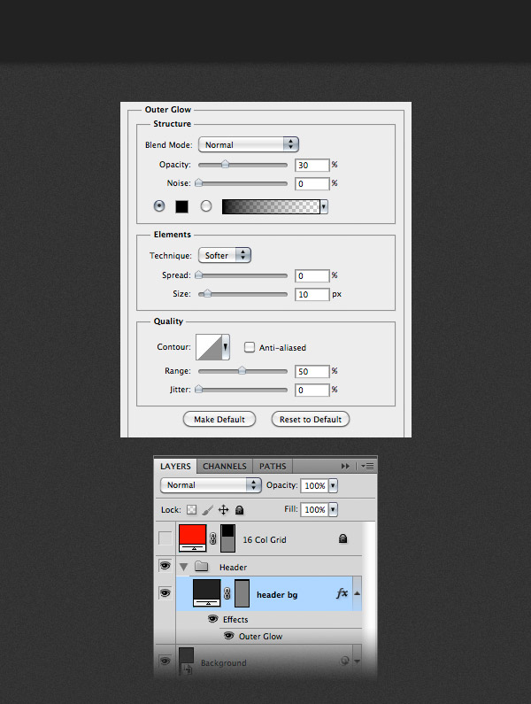Click the Header group folder icon

pos(202,566)
